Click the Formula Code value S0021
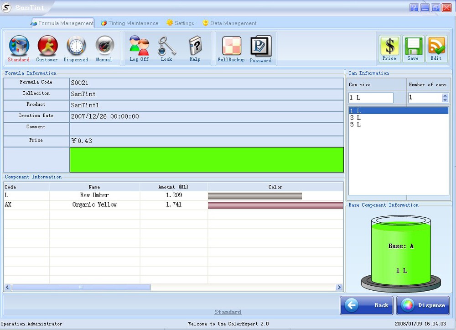This screenshot has height=330, width=456. coord(80,83)
